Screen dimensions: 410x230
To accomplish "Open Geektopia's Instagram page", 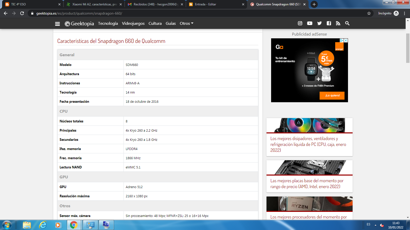I will (x=300, y=23).
